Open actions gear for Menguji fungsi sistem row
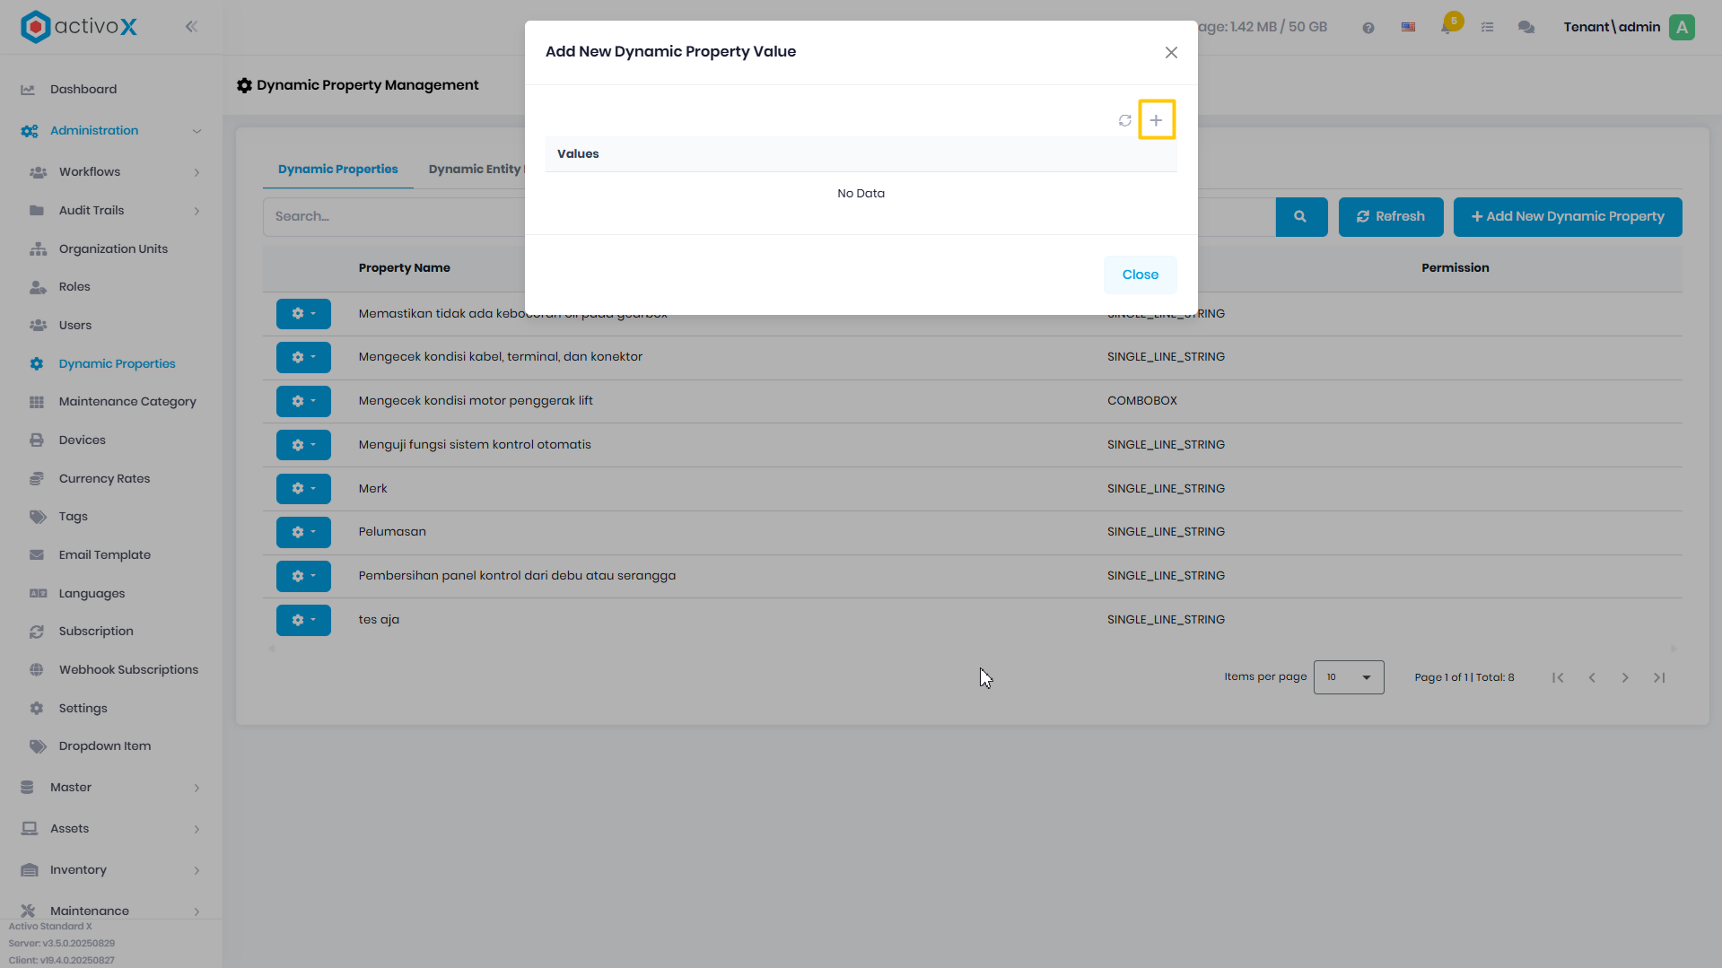The width and height of the screenshot is (1722, 968). pos(303,445)
